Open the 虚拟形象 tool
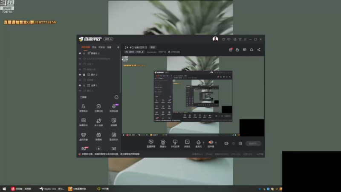The width and height of the screenshot is (341, 192). click(84, 137)
